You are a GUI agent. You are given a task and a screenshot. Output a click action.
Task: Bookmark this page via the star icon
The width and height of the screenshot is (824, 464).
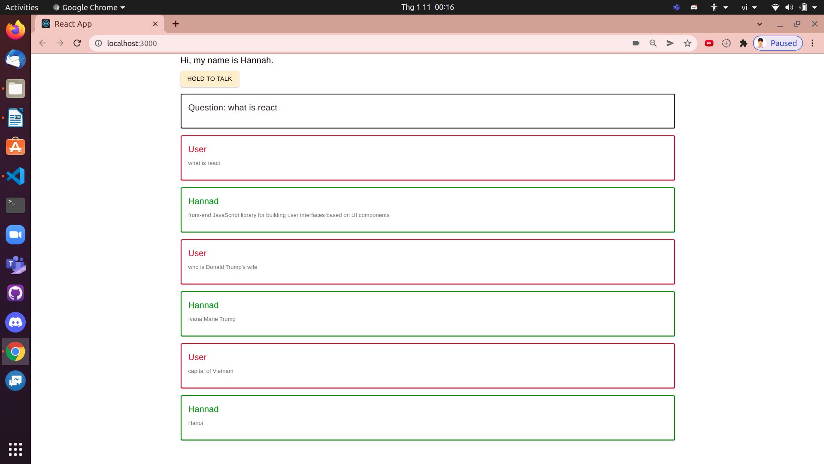688,43
